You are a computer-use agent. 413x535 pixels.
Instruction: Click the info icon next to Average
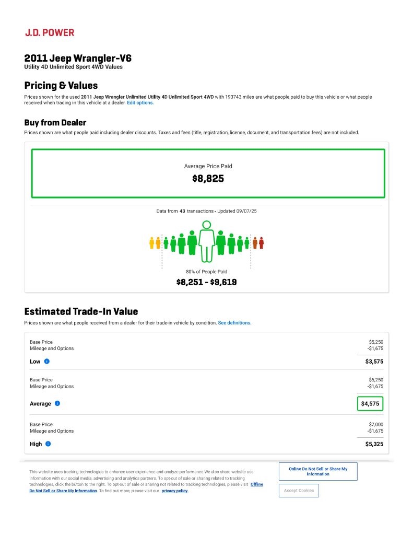pyautogui.click(x=57, y=403)
